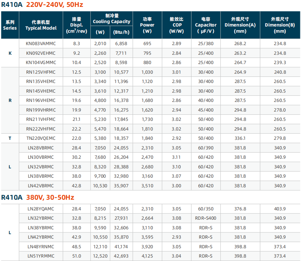Select the Dimension(A) (mm) header
Image resolution: width=301 pixels, height=261 pixels.
pos(240,25)
